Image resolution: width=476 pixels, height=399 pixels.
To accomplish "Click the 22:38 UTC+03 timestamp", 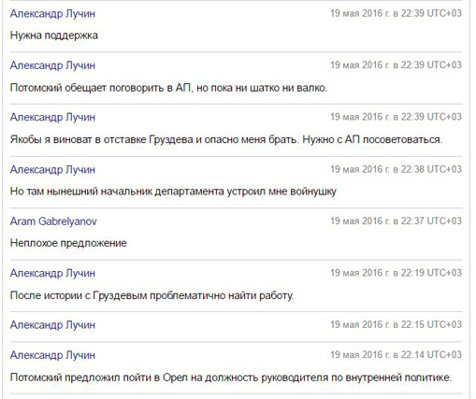I will click(396, 169).
